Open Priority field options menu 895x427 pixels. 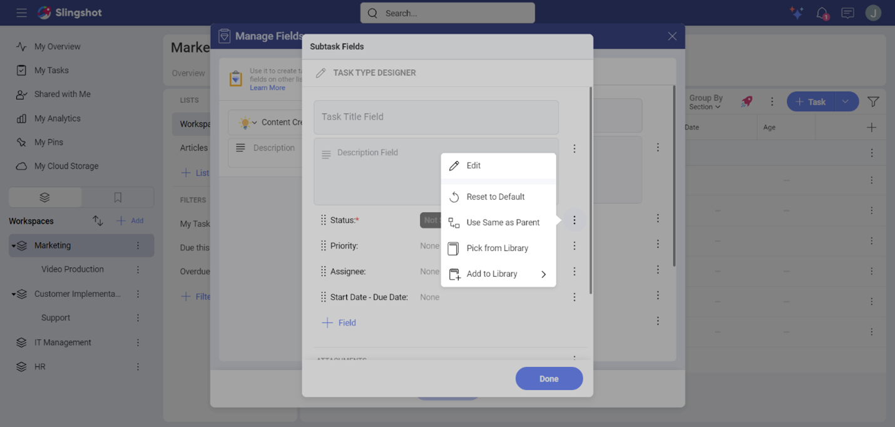574,246
